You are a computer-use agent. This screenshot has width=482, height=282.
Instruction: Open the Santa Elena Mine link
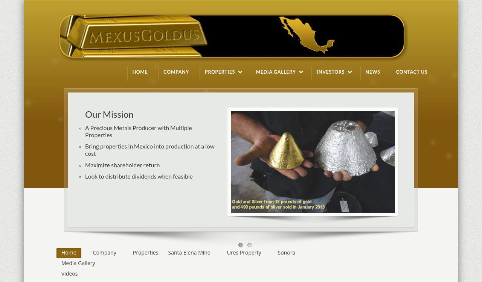[x=189, y=253]
